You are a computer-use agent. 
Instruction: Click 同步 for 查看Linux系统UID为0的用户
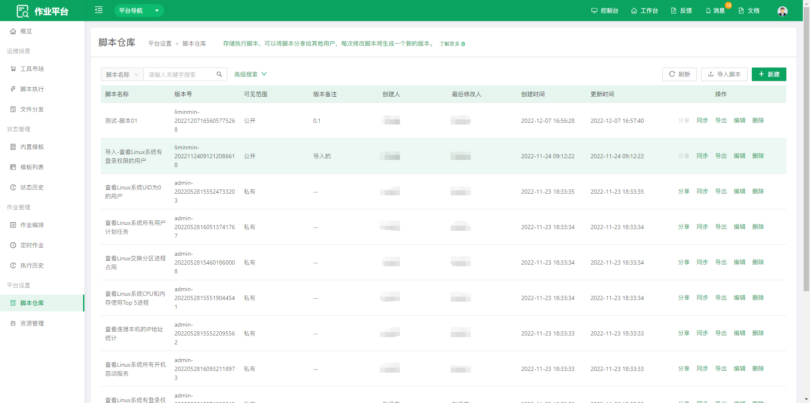pyautogui.click(x=702, y=191)
